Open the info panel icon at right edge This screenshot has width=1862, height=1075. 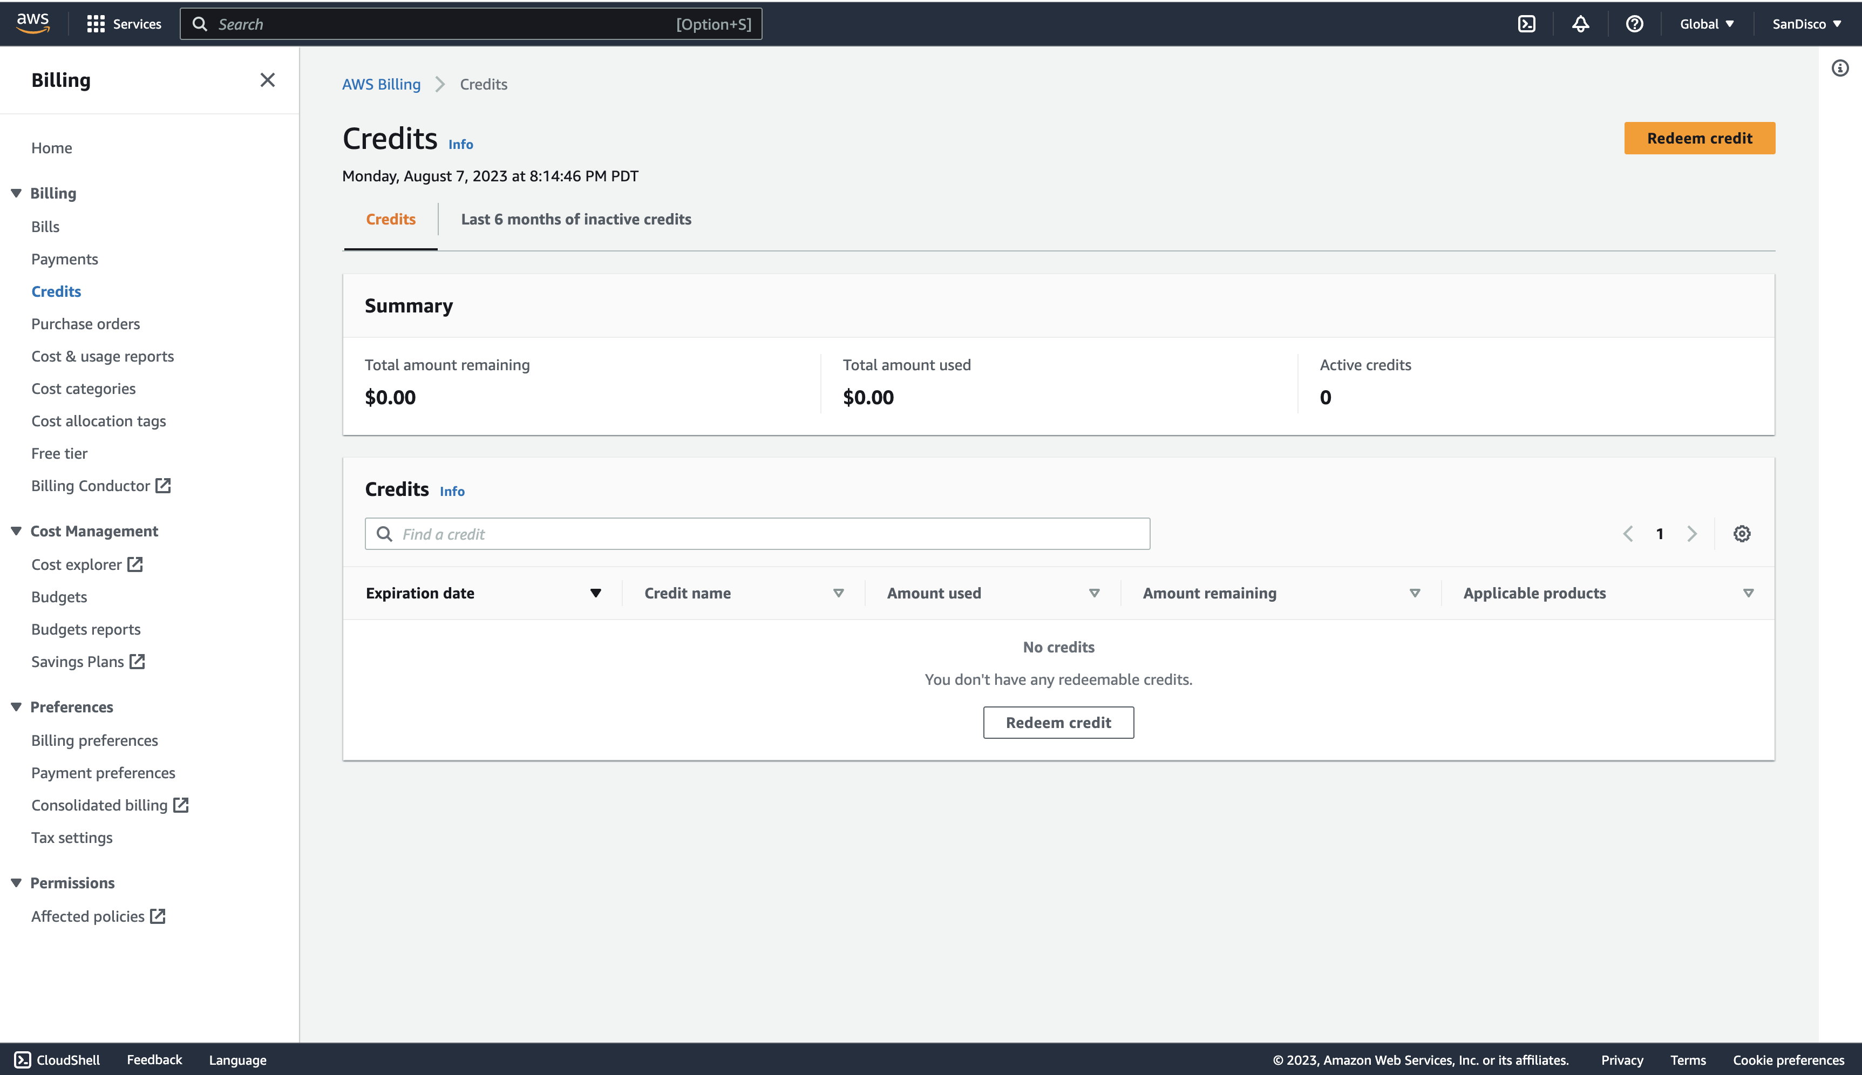(1840, 69)
